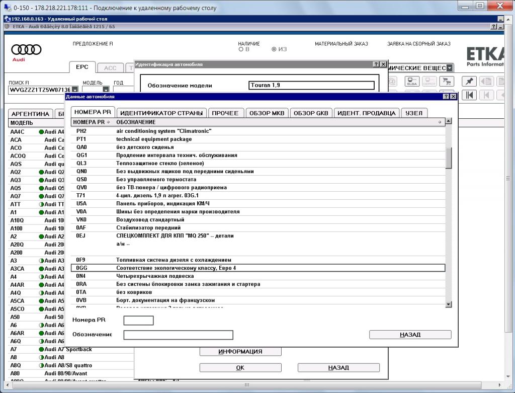Select the 0GG Евро 4 row
This screenshot has width=515, height=393.
[x=258, y=268]
